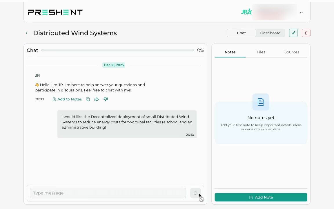Click the Add Note button
The width and height of the screenshot is (334, 209).
point(261,197)
